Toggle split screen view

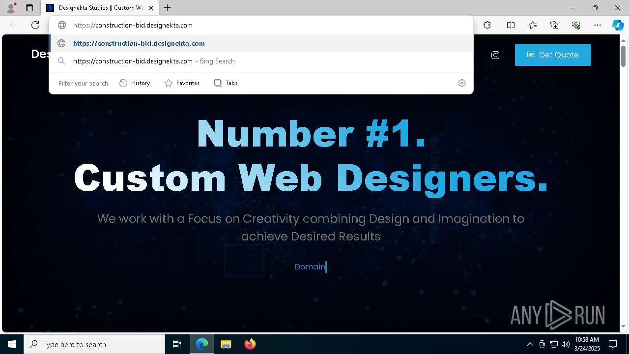pos(511,25)
